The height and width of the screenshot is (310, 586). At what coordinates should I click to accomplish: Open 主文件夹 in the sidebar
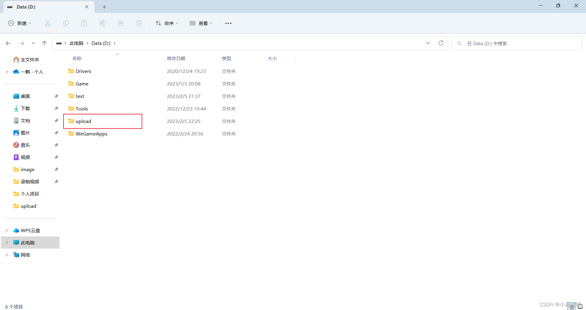click(30, 59)
